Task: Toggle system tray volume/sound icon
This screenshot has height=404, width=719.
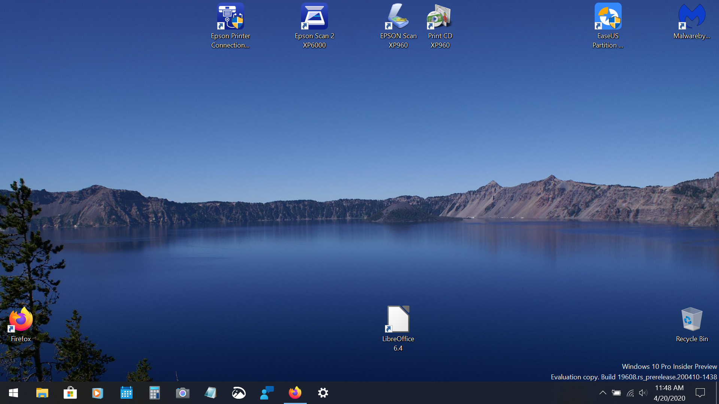Action: pyautogui.click(x=643, y=393)
